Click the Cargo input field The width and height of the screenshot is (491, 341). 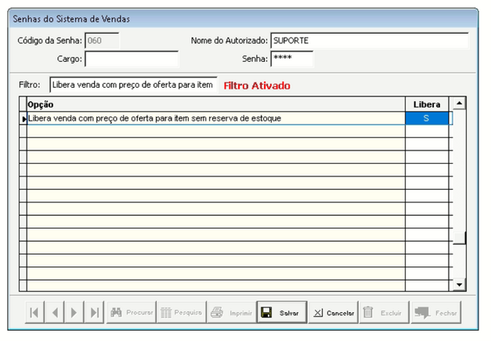point(132,59)
